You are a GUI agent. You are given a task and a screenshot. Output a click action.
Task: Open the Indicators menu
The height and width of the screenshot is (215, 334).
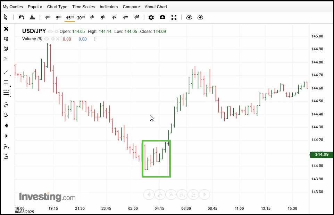click(x=109, y=7)
